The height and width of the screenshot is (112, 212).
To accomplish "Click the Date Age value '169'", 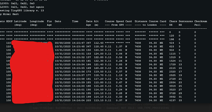I will pos(88,68).
